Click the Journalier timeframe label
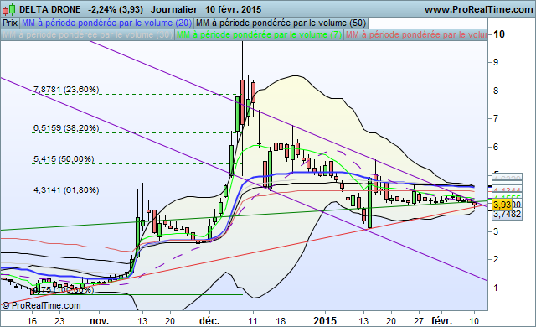The image size is (536, 327). pos(174,9)
